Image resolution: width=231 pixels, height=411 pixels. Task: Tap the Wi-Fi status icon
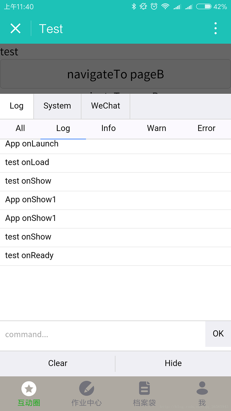point(165,6)
